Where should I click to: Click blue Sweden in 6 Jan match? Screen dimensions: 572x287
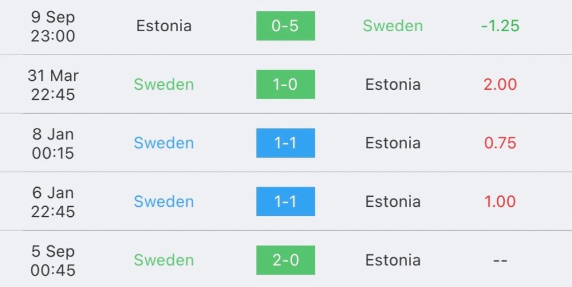click(x=164, y=202)
